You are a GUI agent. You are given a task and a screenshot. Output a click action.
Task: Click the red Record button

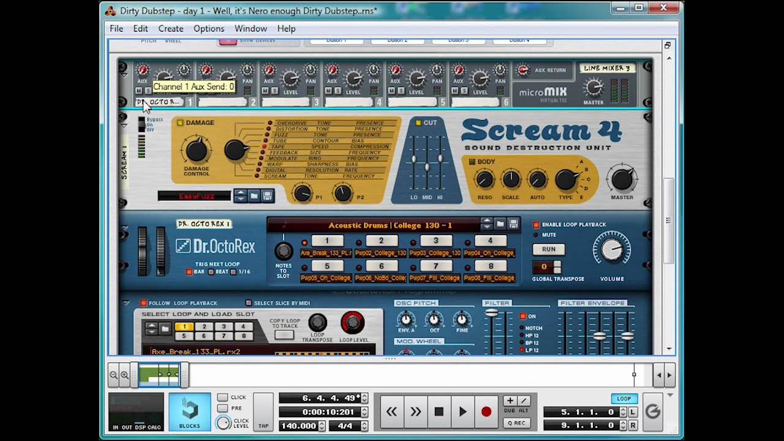[x=486, y=412]
